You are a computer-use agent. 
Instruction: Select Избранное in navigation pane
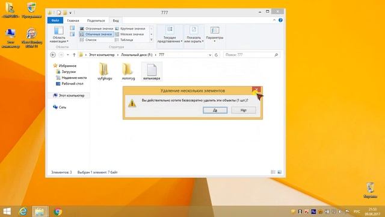[x=65, y=66]
